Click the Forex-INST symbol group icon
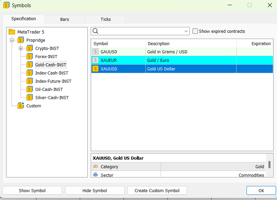Viewport: 277px width, 200px height. click(29, 56)
